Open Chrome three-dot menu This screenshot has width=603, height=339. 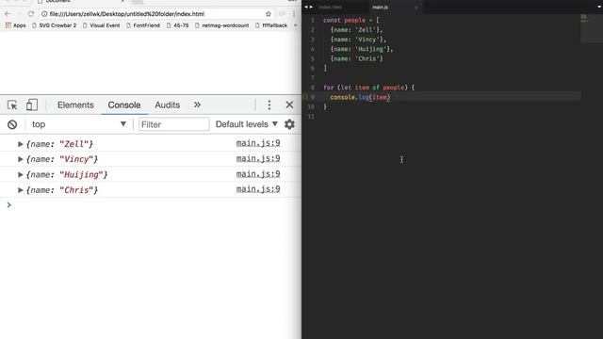tap(294, 14)
